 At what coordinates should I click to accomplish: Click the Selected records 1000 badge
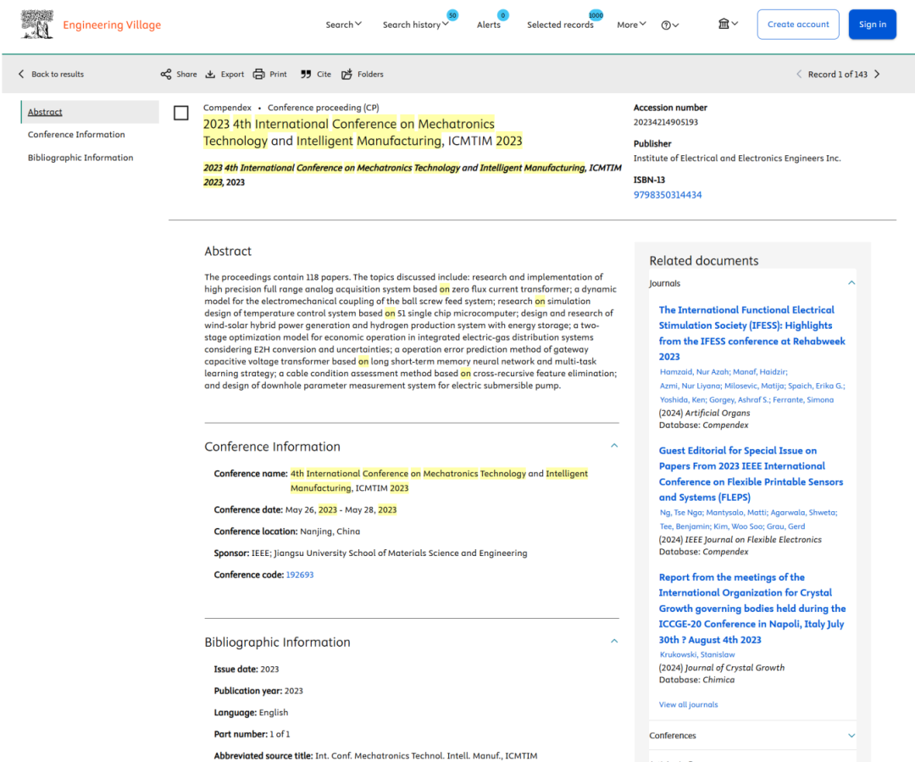click(x=596, y=15)
